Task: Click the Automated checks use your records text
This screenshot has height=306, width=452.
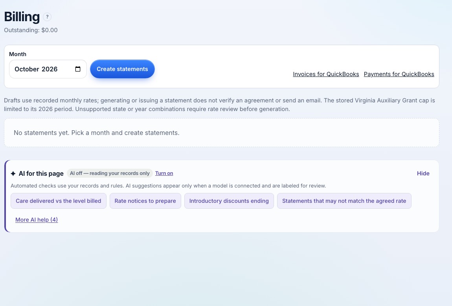Action: (x=168, y=186)
